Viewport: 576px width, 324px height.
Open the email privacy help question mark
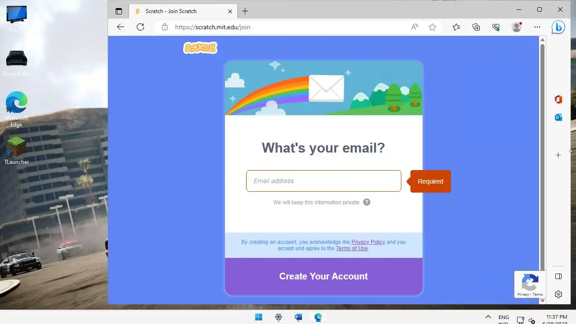[367, 202]
